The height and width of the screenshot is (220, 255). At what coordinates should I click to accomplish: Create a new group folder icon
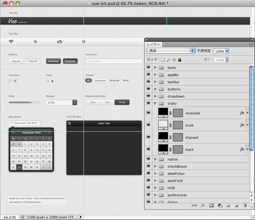[x=228, y=206]
